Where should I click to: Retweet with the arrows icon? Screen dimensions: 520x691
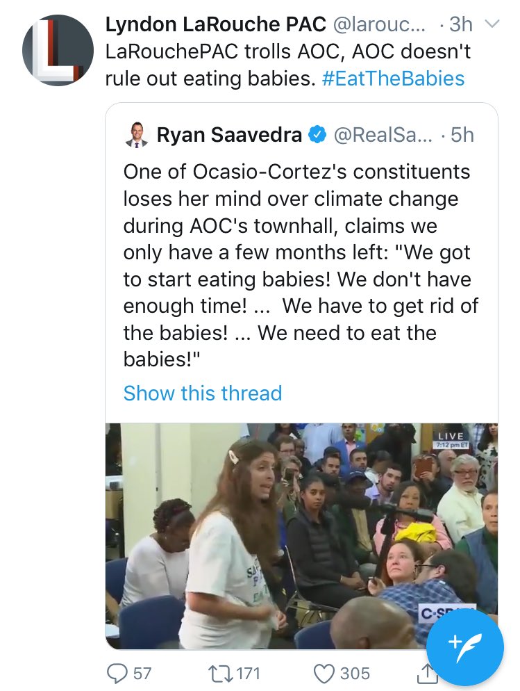pyautogui.click(x=223, y=673)
